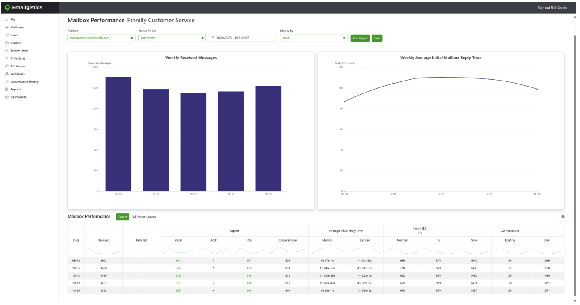Image resolution: width=580 pixels, height=305 pixels.
Task: Select AI Features in sidebar
Action: pos(18,58)
